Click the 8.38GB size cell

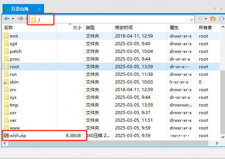(x=73, y=136)
